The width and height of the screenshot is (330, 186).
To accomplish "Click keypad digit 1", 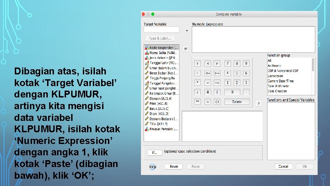I will click(x=228, y=82).
